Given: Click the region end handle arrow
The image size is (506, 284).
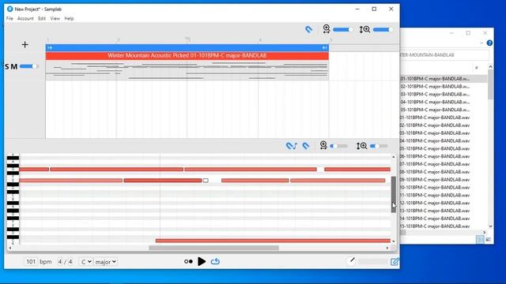Looking at the screenshot, I should [325, 47].
